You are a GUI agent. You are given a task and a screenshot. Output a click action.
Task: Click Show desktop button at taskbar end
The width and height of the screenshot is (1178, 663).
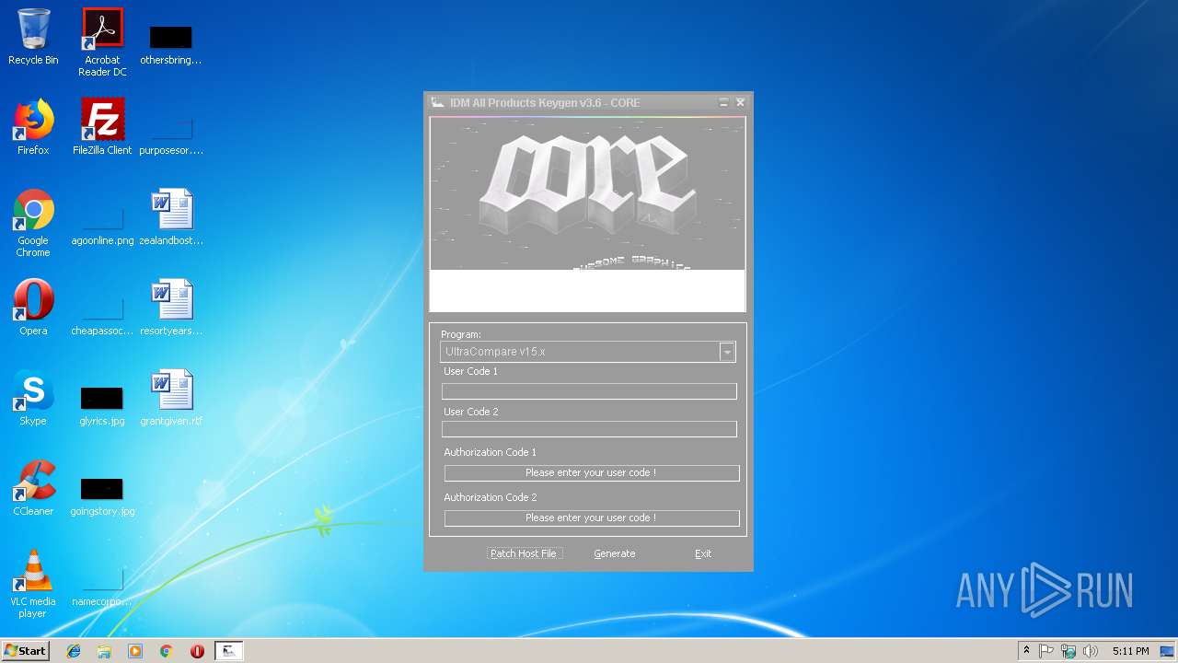point(1167,651)
